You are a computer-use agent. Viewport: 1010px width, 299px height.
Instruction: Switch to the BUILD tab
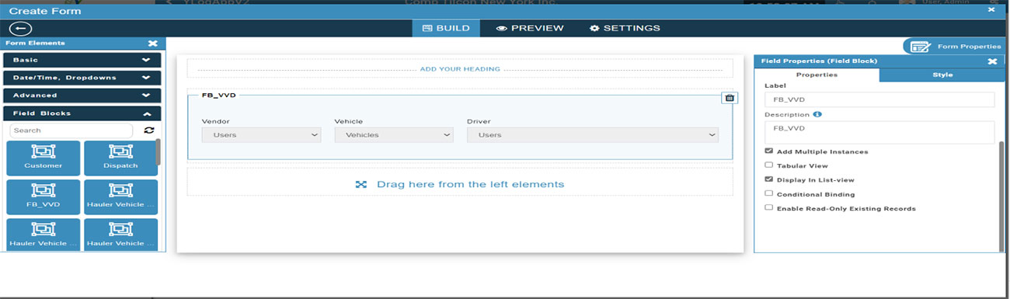pos(446,28)
